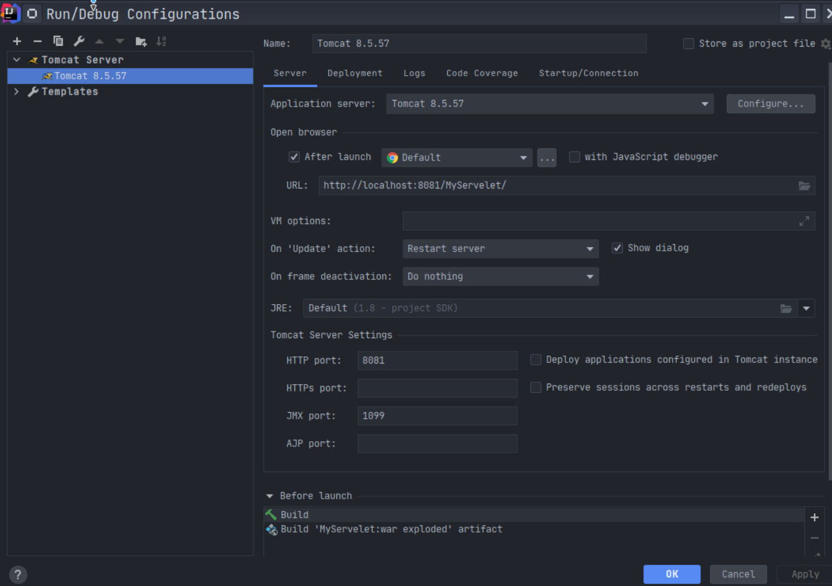Viewport: 832px width, 586px height.
Task: Select Tomcat 8.5.57 in the configuration tree
Action: coord(130,76)
